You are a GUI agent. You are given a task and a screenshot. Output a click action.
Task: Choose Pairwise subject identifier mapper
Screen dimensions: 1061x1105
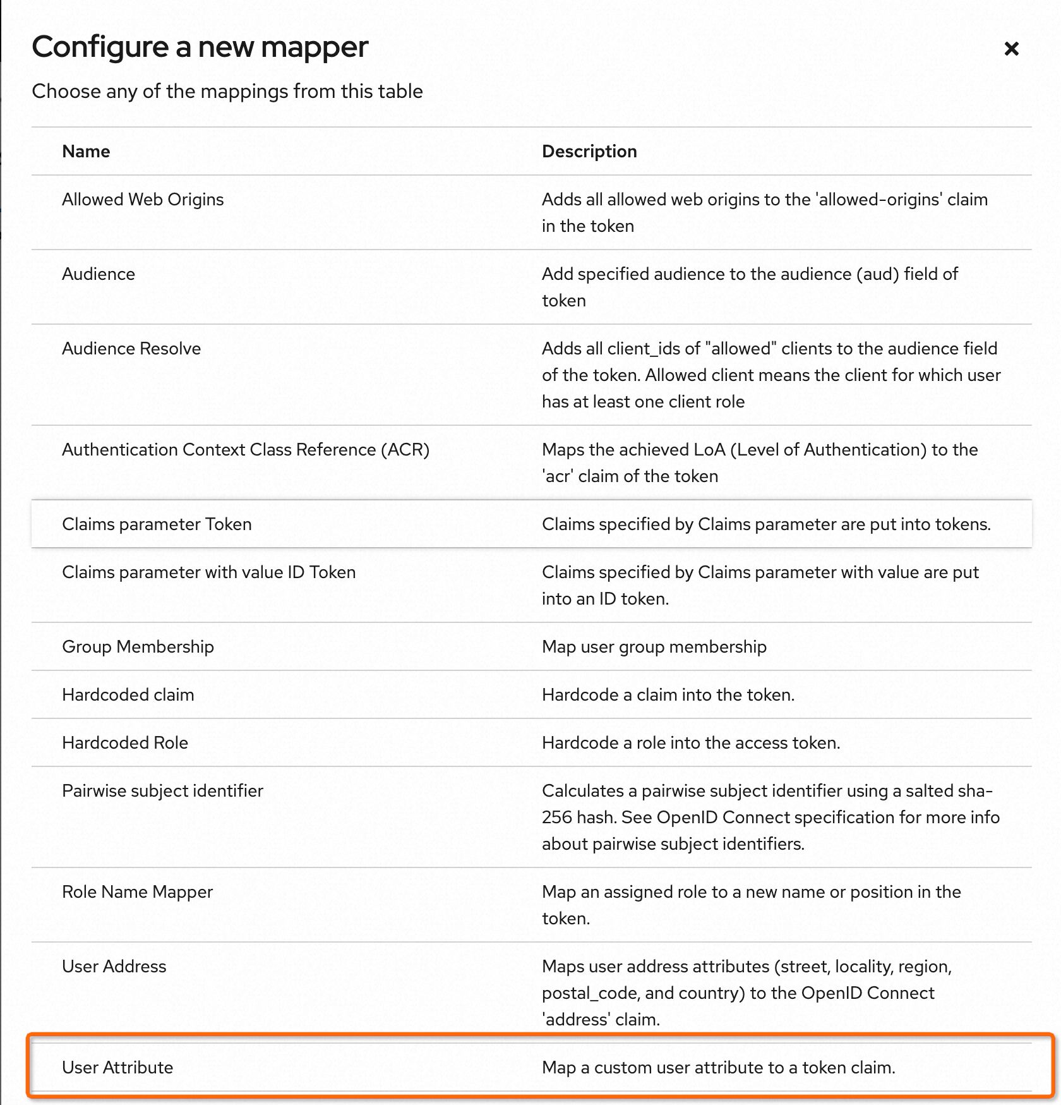click(x=162, y=791)
